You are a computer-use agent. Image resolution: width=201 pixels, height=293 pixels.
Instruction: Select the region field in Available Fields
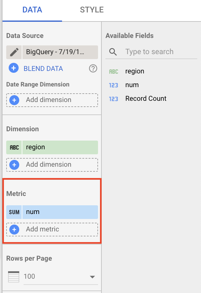tap(135, 71)
